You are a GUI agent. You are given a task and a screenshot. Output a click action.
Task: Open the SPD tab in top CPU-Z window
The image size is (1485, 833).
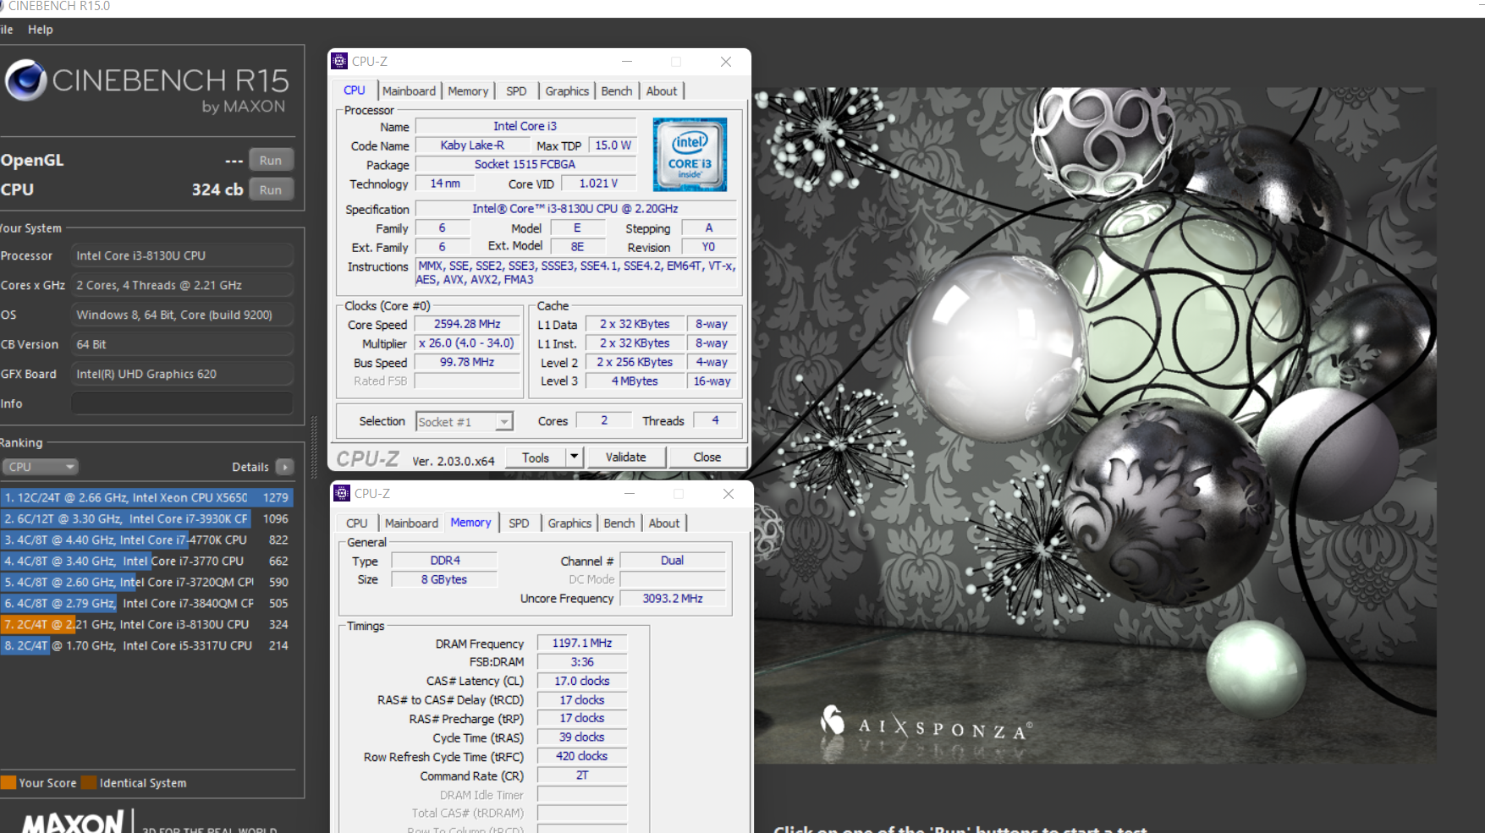(516, 91)
